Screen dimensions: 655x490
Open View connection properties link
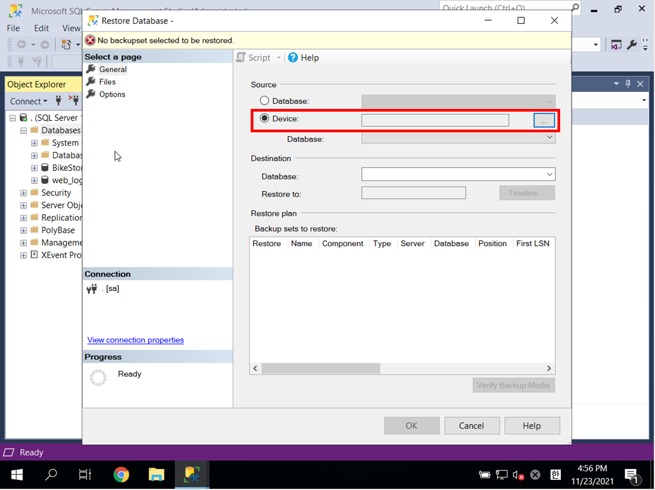136,340
